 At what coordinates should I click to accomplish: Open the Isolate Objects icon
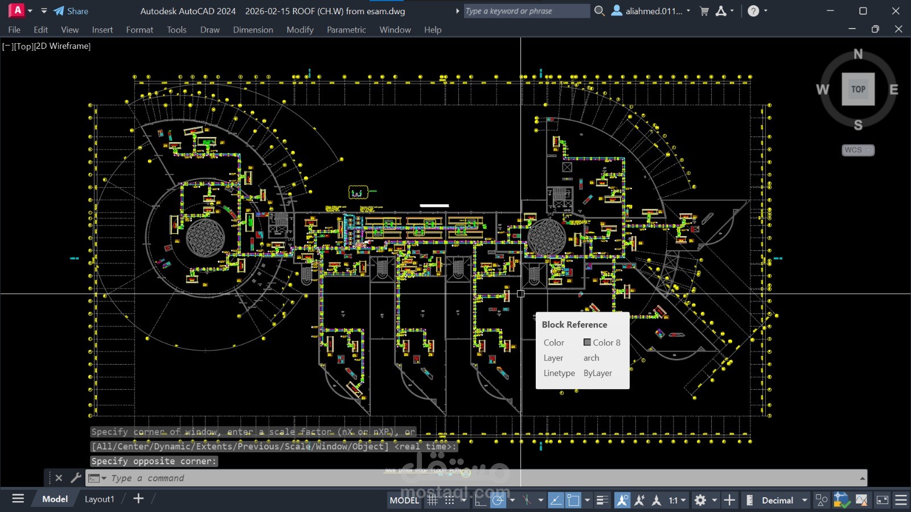pyautogui.click(x=822, y=500)
